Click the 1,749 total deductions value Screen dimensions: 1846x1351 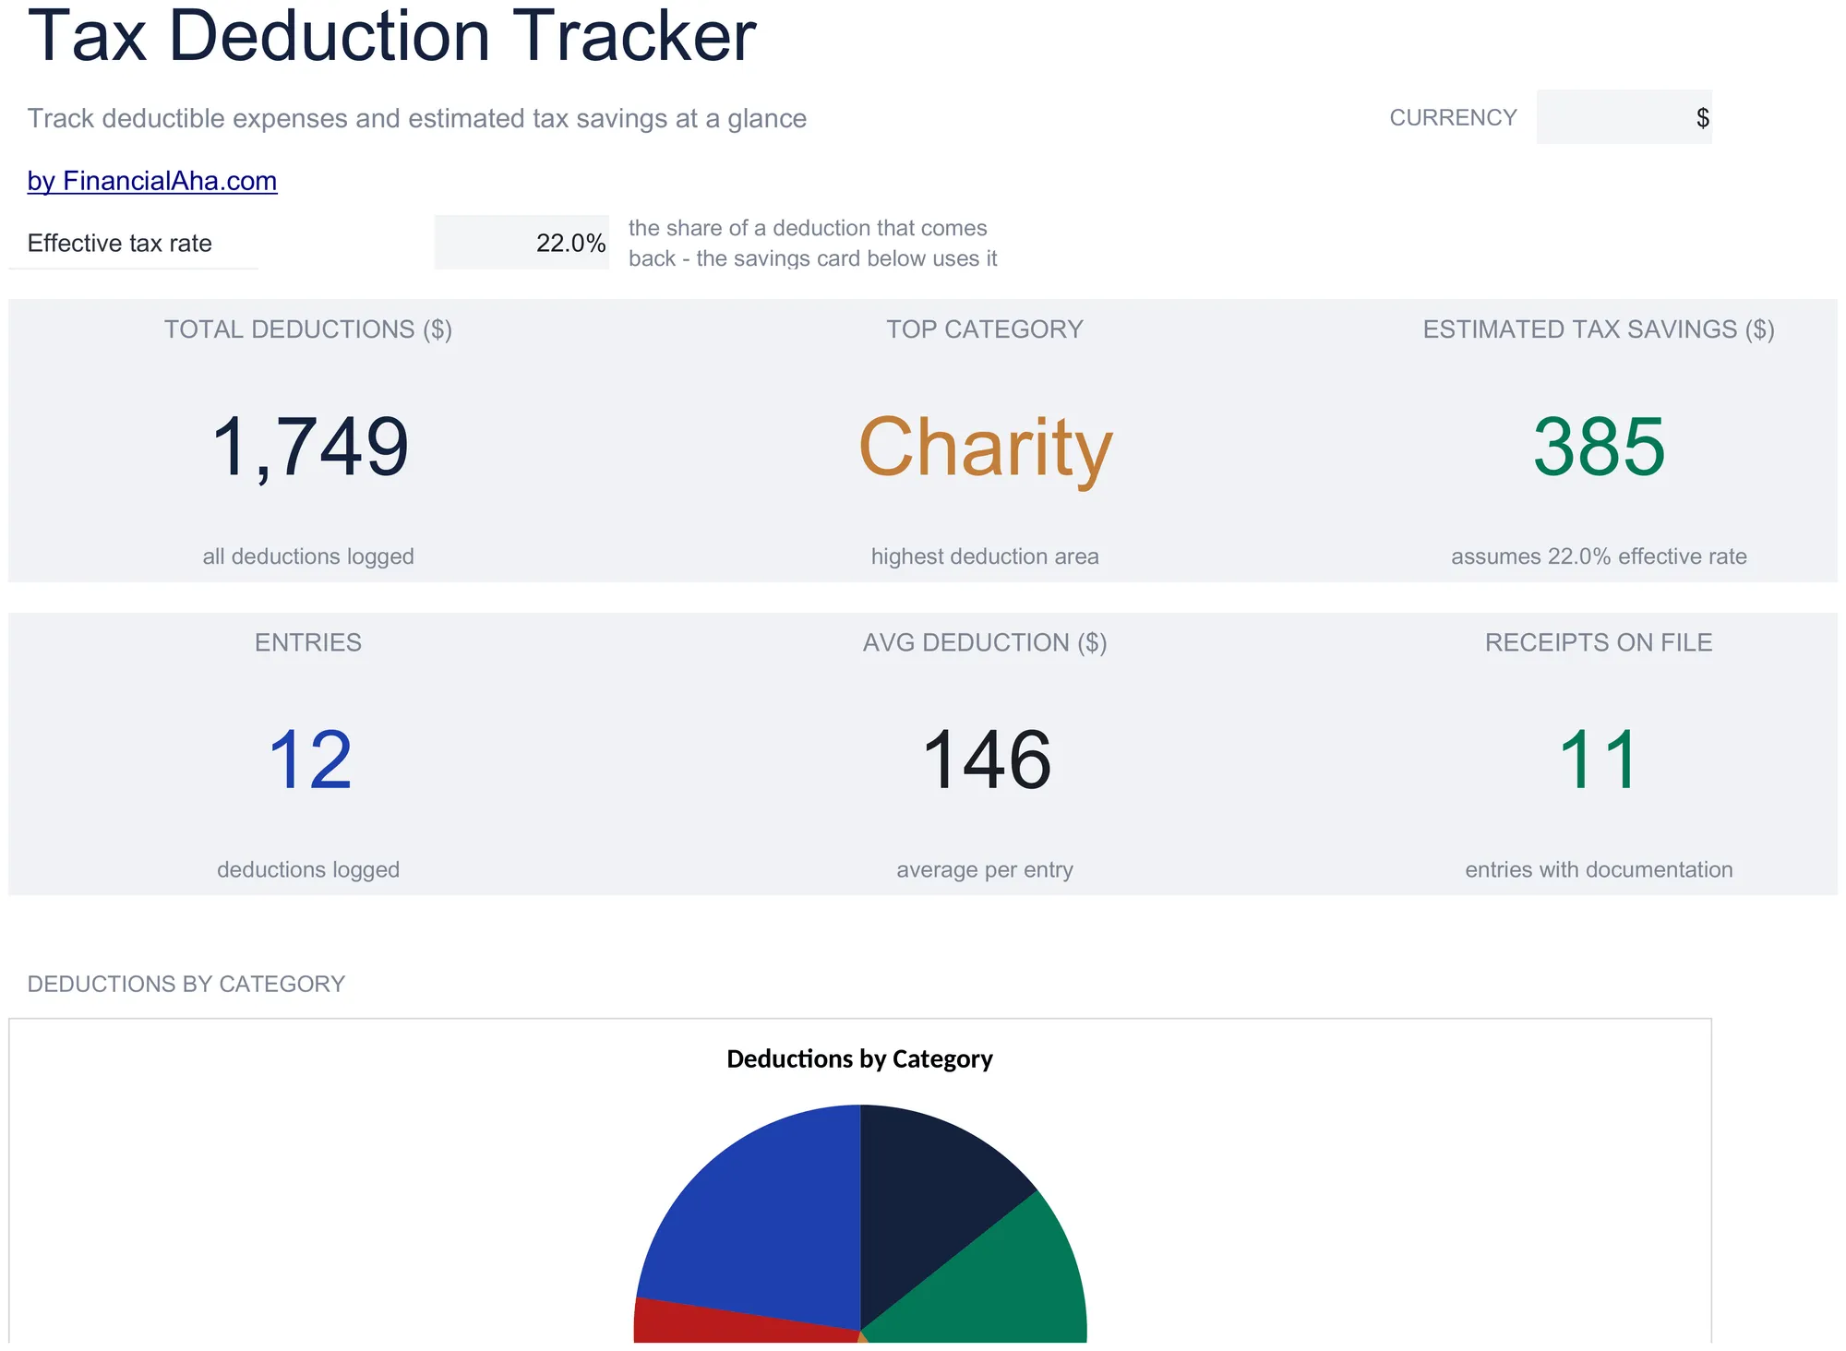pyautogui.click(x=309, y=448)
